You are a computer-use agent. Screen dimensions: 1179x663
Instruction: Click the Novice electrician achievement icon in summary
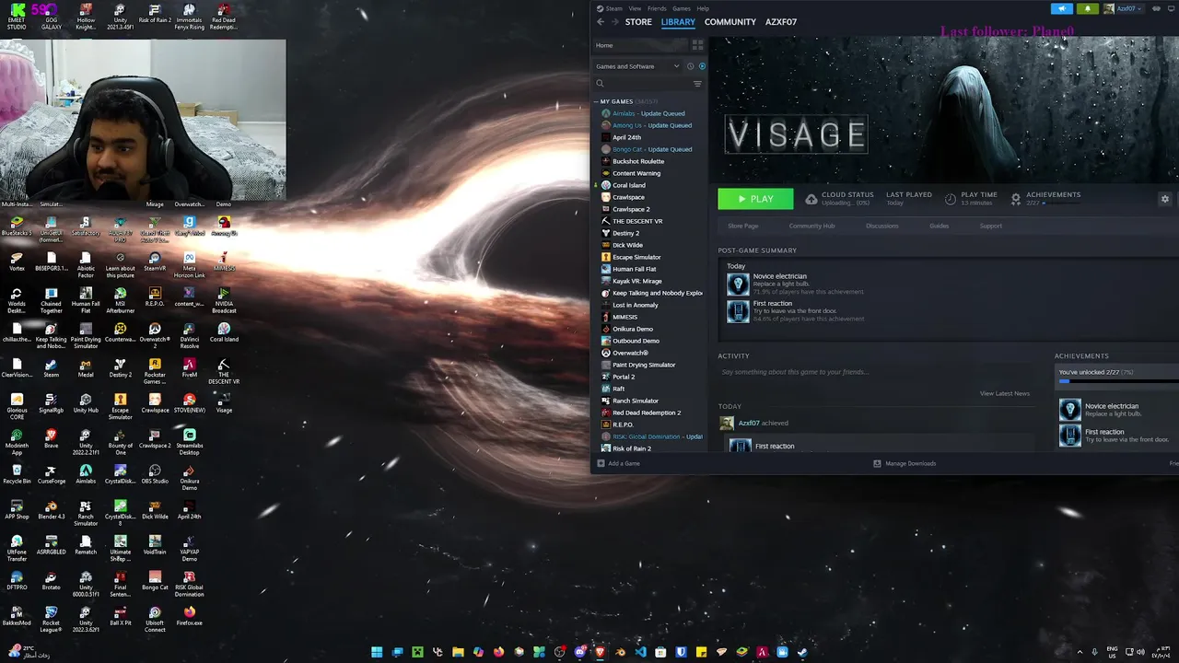tap(738, 284)
